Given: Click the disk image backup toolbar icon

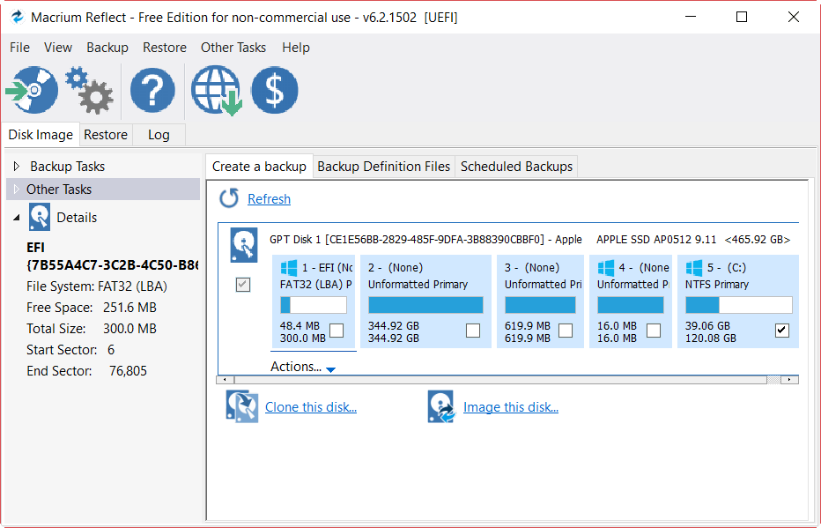Looking at the screenshot, I should pos(33,90).
